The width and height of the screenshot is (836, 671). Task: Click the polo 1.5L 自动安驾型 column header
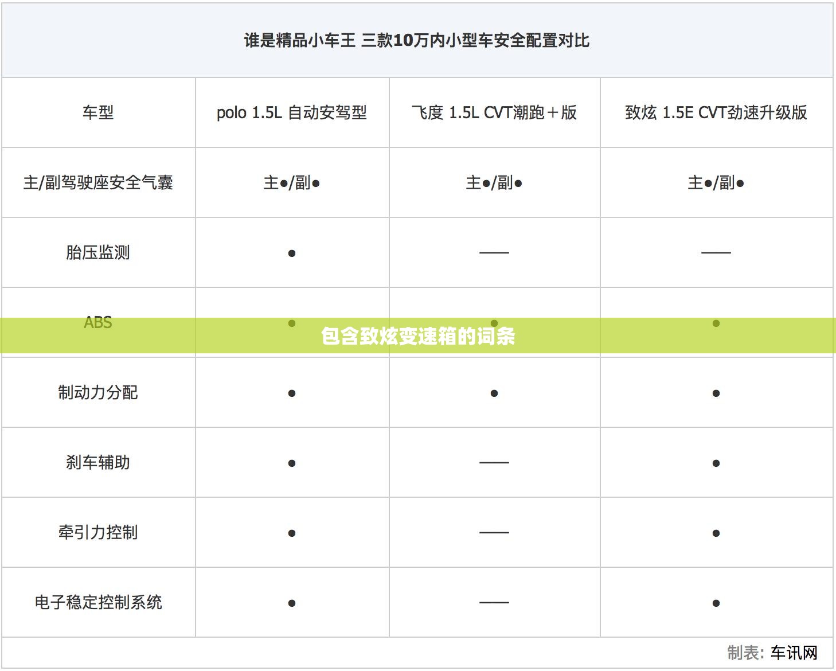point(292,112)
